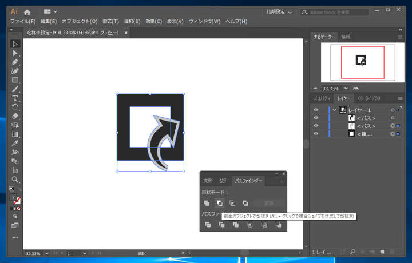The height and width of the screenshot is (263, 412).
Task: Select the Rotate tool
Action: coord(15,107)
